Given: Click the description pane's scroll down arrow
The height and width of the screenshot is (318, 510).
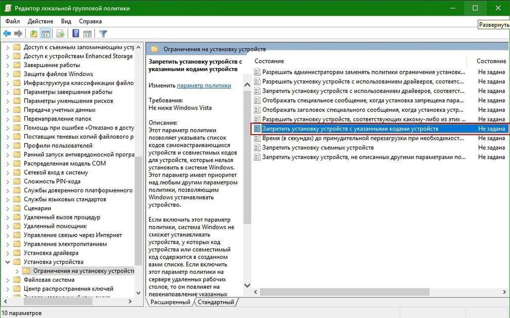Looking at the screenshot, I should (x=247, y=285).
